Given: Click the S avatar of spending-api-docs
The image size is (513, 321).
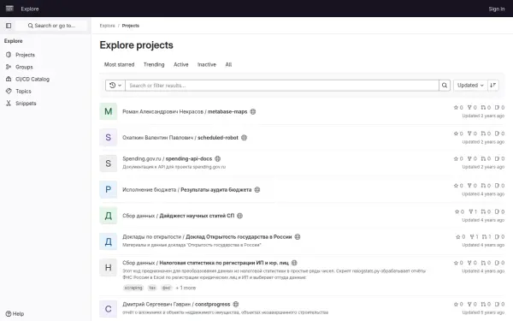Looking at the screenshot, I should (109, 163).
